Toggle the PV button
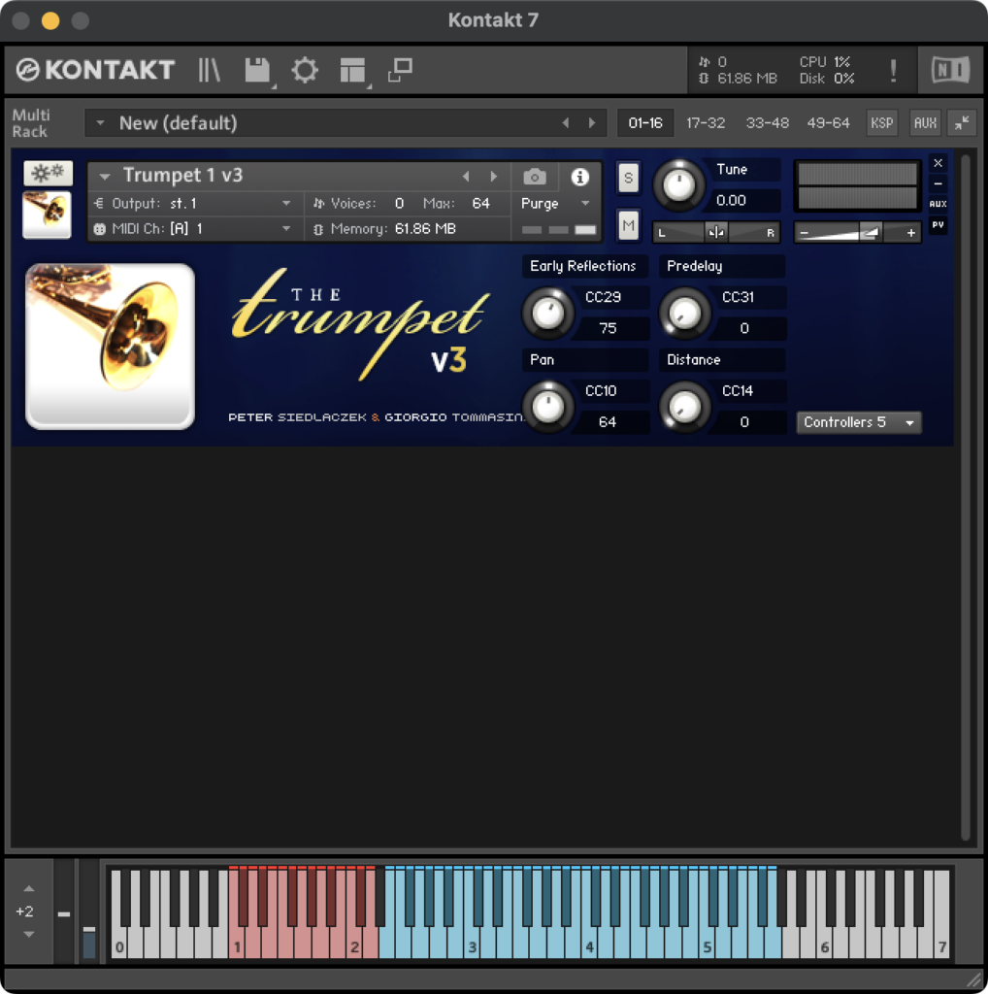Viewport: 988px width, 994px height. (938, 224)
